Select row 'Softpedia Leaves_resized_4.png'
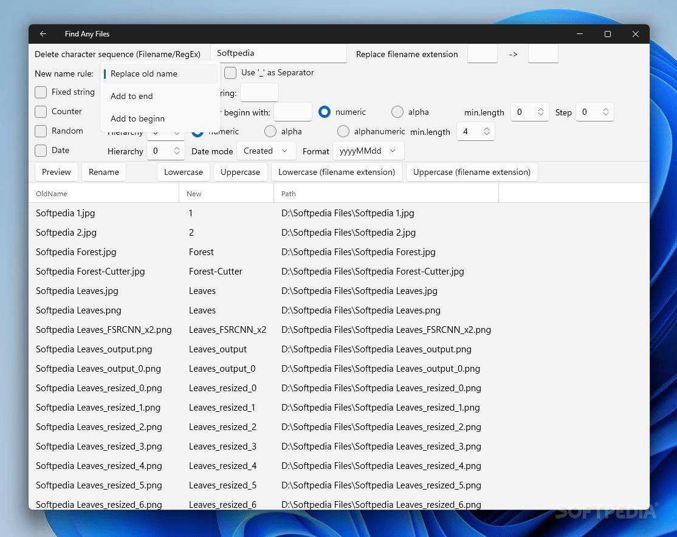The image size is (677, 537). [x=339, y=465]
